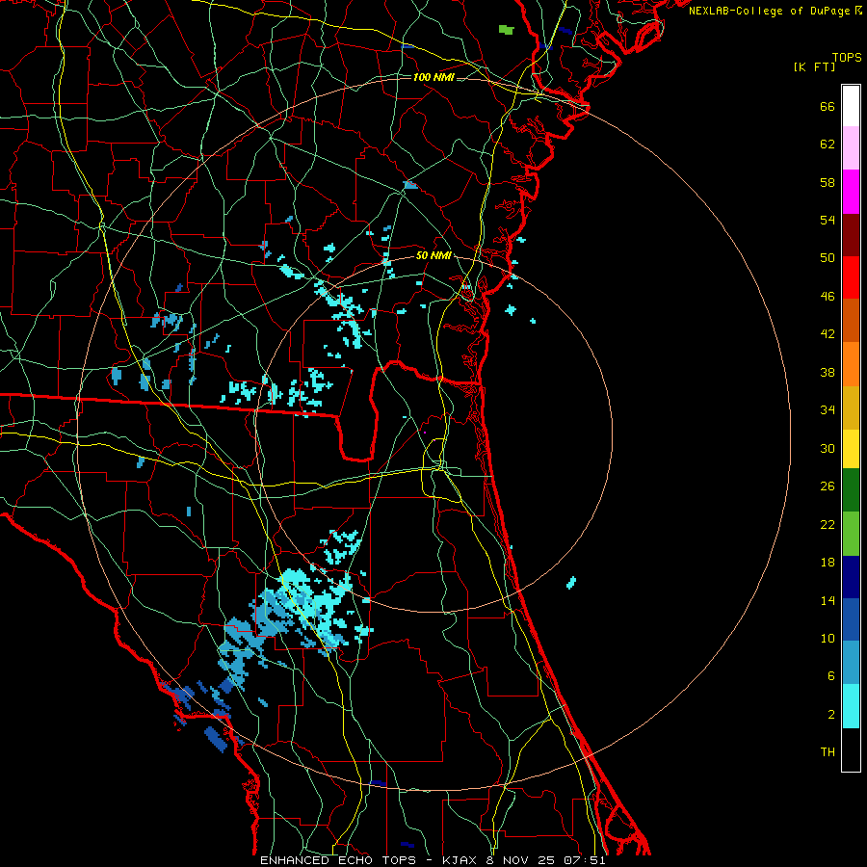867x867 pixels.
Task: Pick the bright orange legend swatch
Action: click(851, 364)
